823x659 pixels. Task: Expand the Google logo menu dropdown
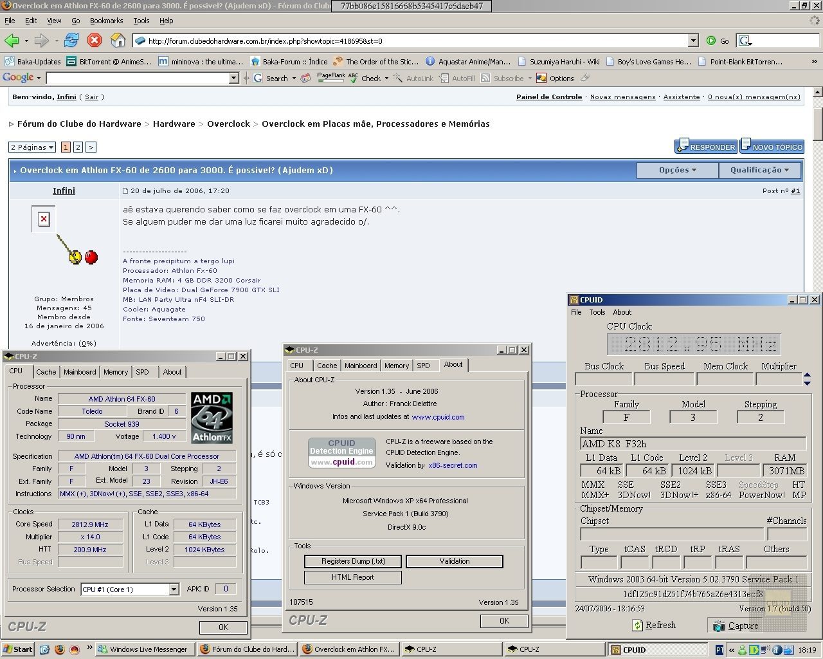tap(39, 79)
